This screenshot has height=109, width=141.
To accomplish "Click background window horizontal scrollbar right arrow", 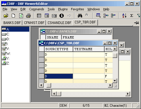I will [x=128, y=94].
